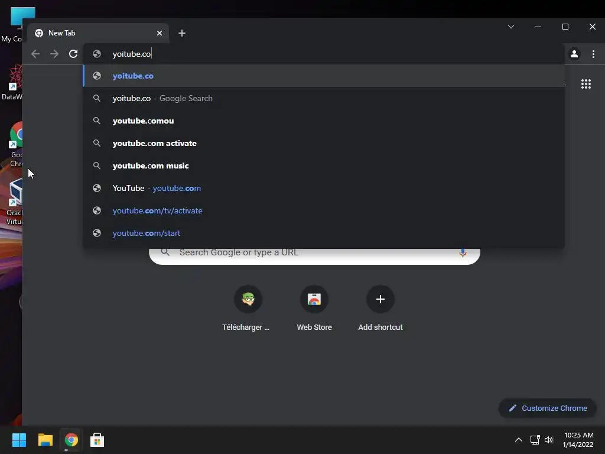Open a new tab with the plus button
This screenshot has height=454, width=605.
tap(182, 33)
